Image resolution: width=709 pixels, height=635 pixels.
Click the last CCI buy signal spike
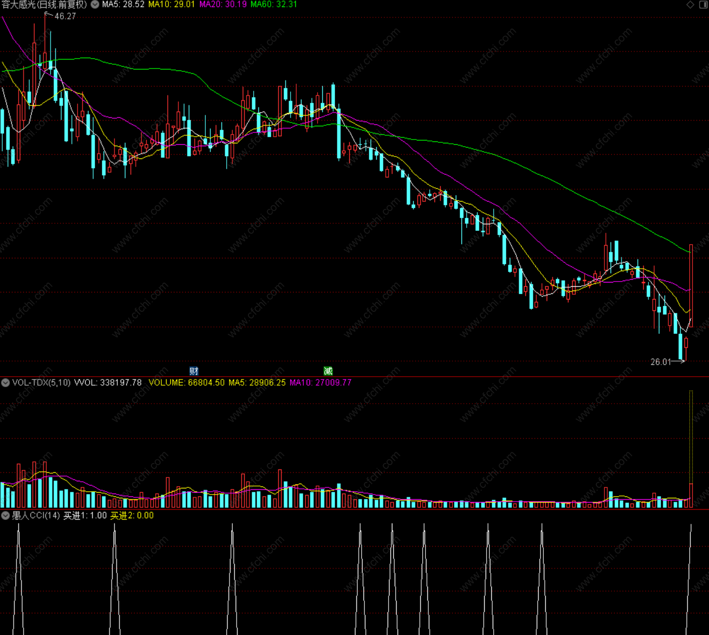[x=689, y=579]
